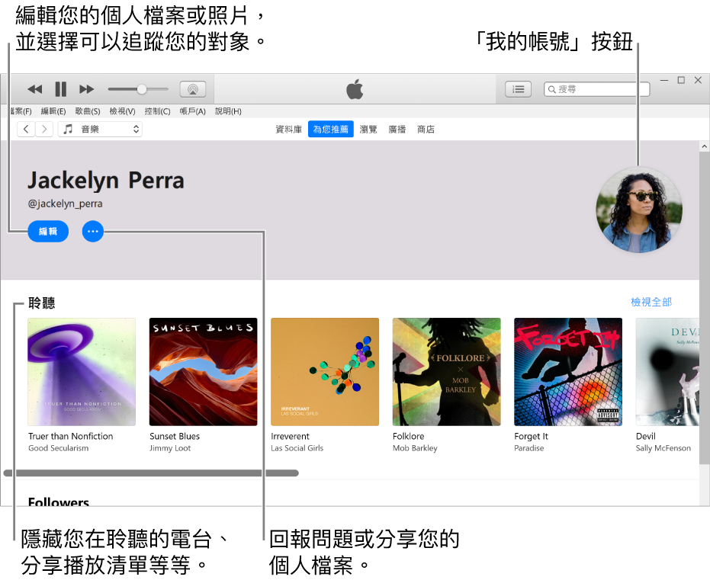Click the Las Social Girls artist name
This screenshot has height=580, width=710.
click(x=297, y=448)
